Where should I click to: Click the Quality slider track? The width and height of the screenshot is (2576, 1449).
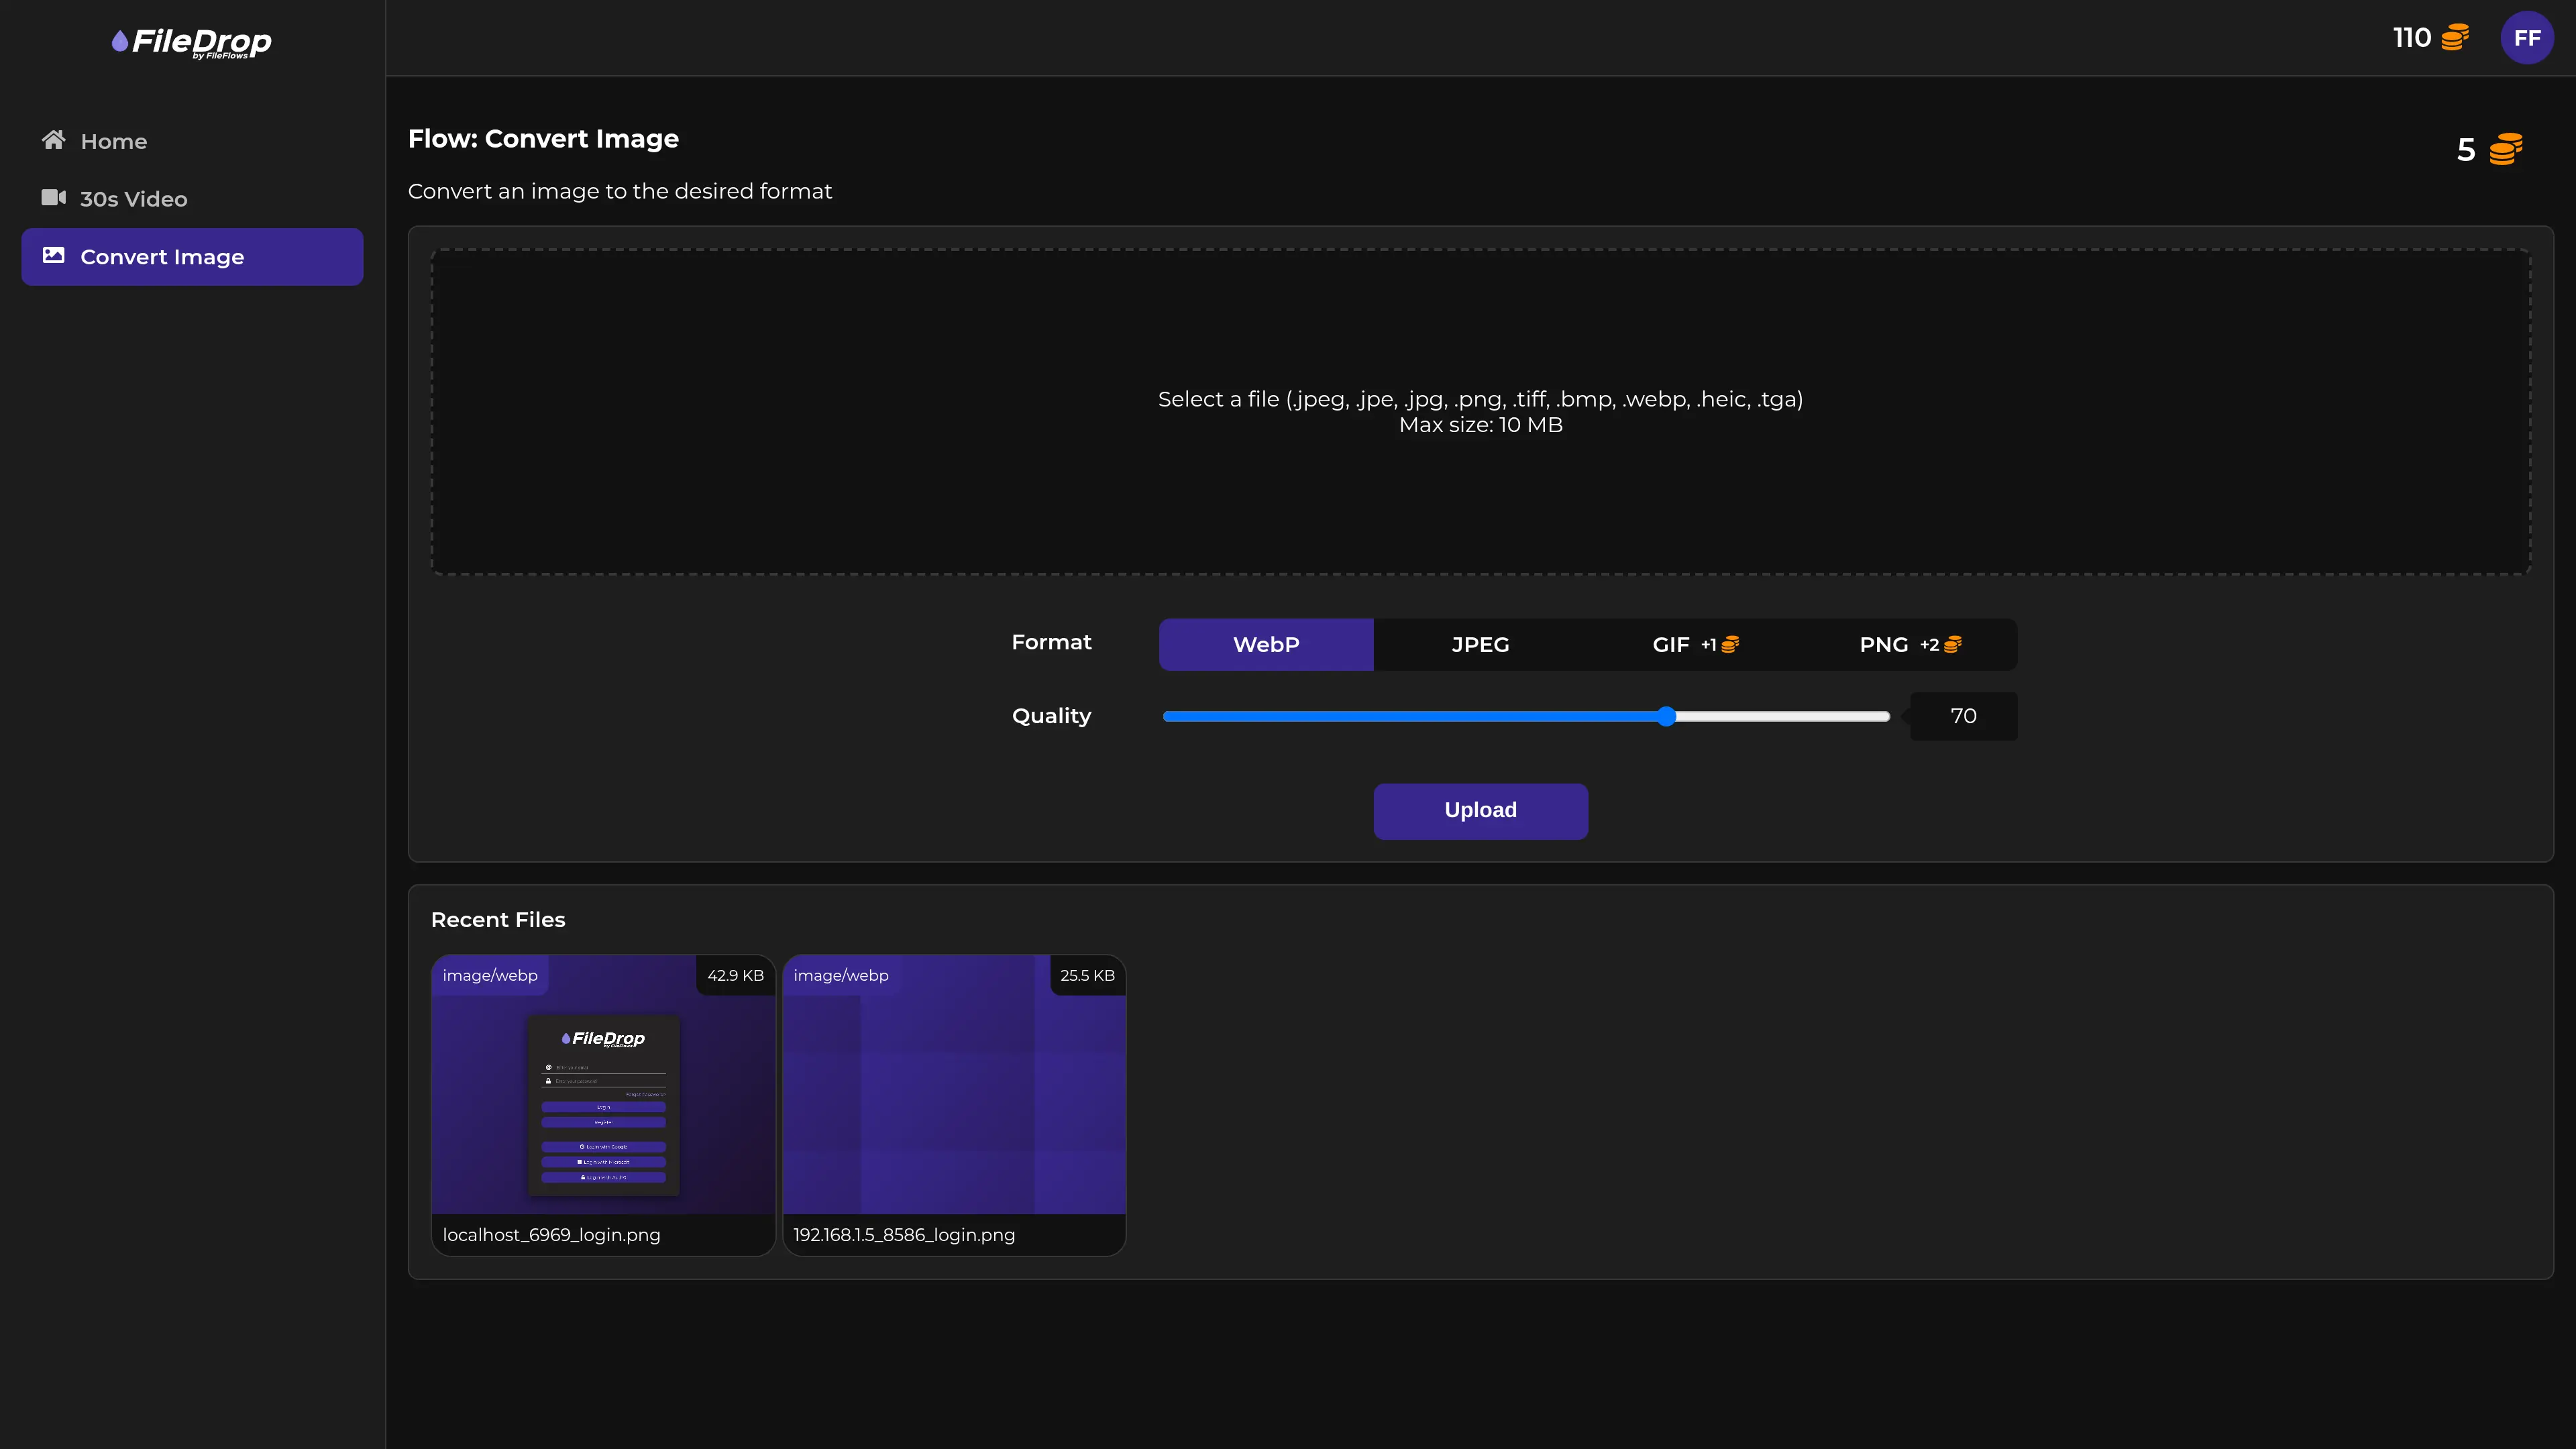click(x=1526, y=716)
